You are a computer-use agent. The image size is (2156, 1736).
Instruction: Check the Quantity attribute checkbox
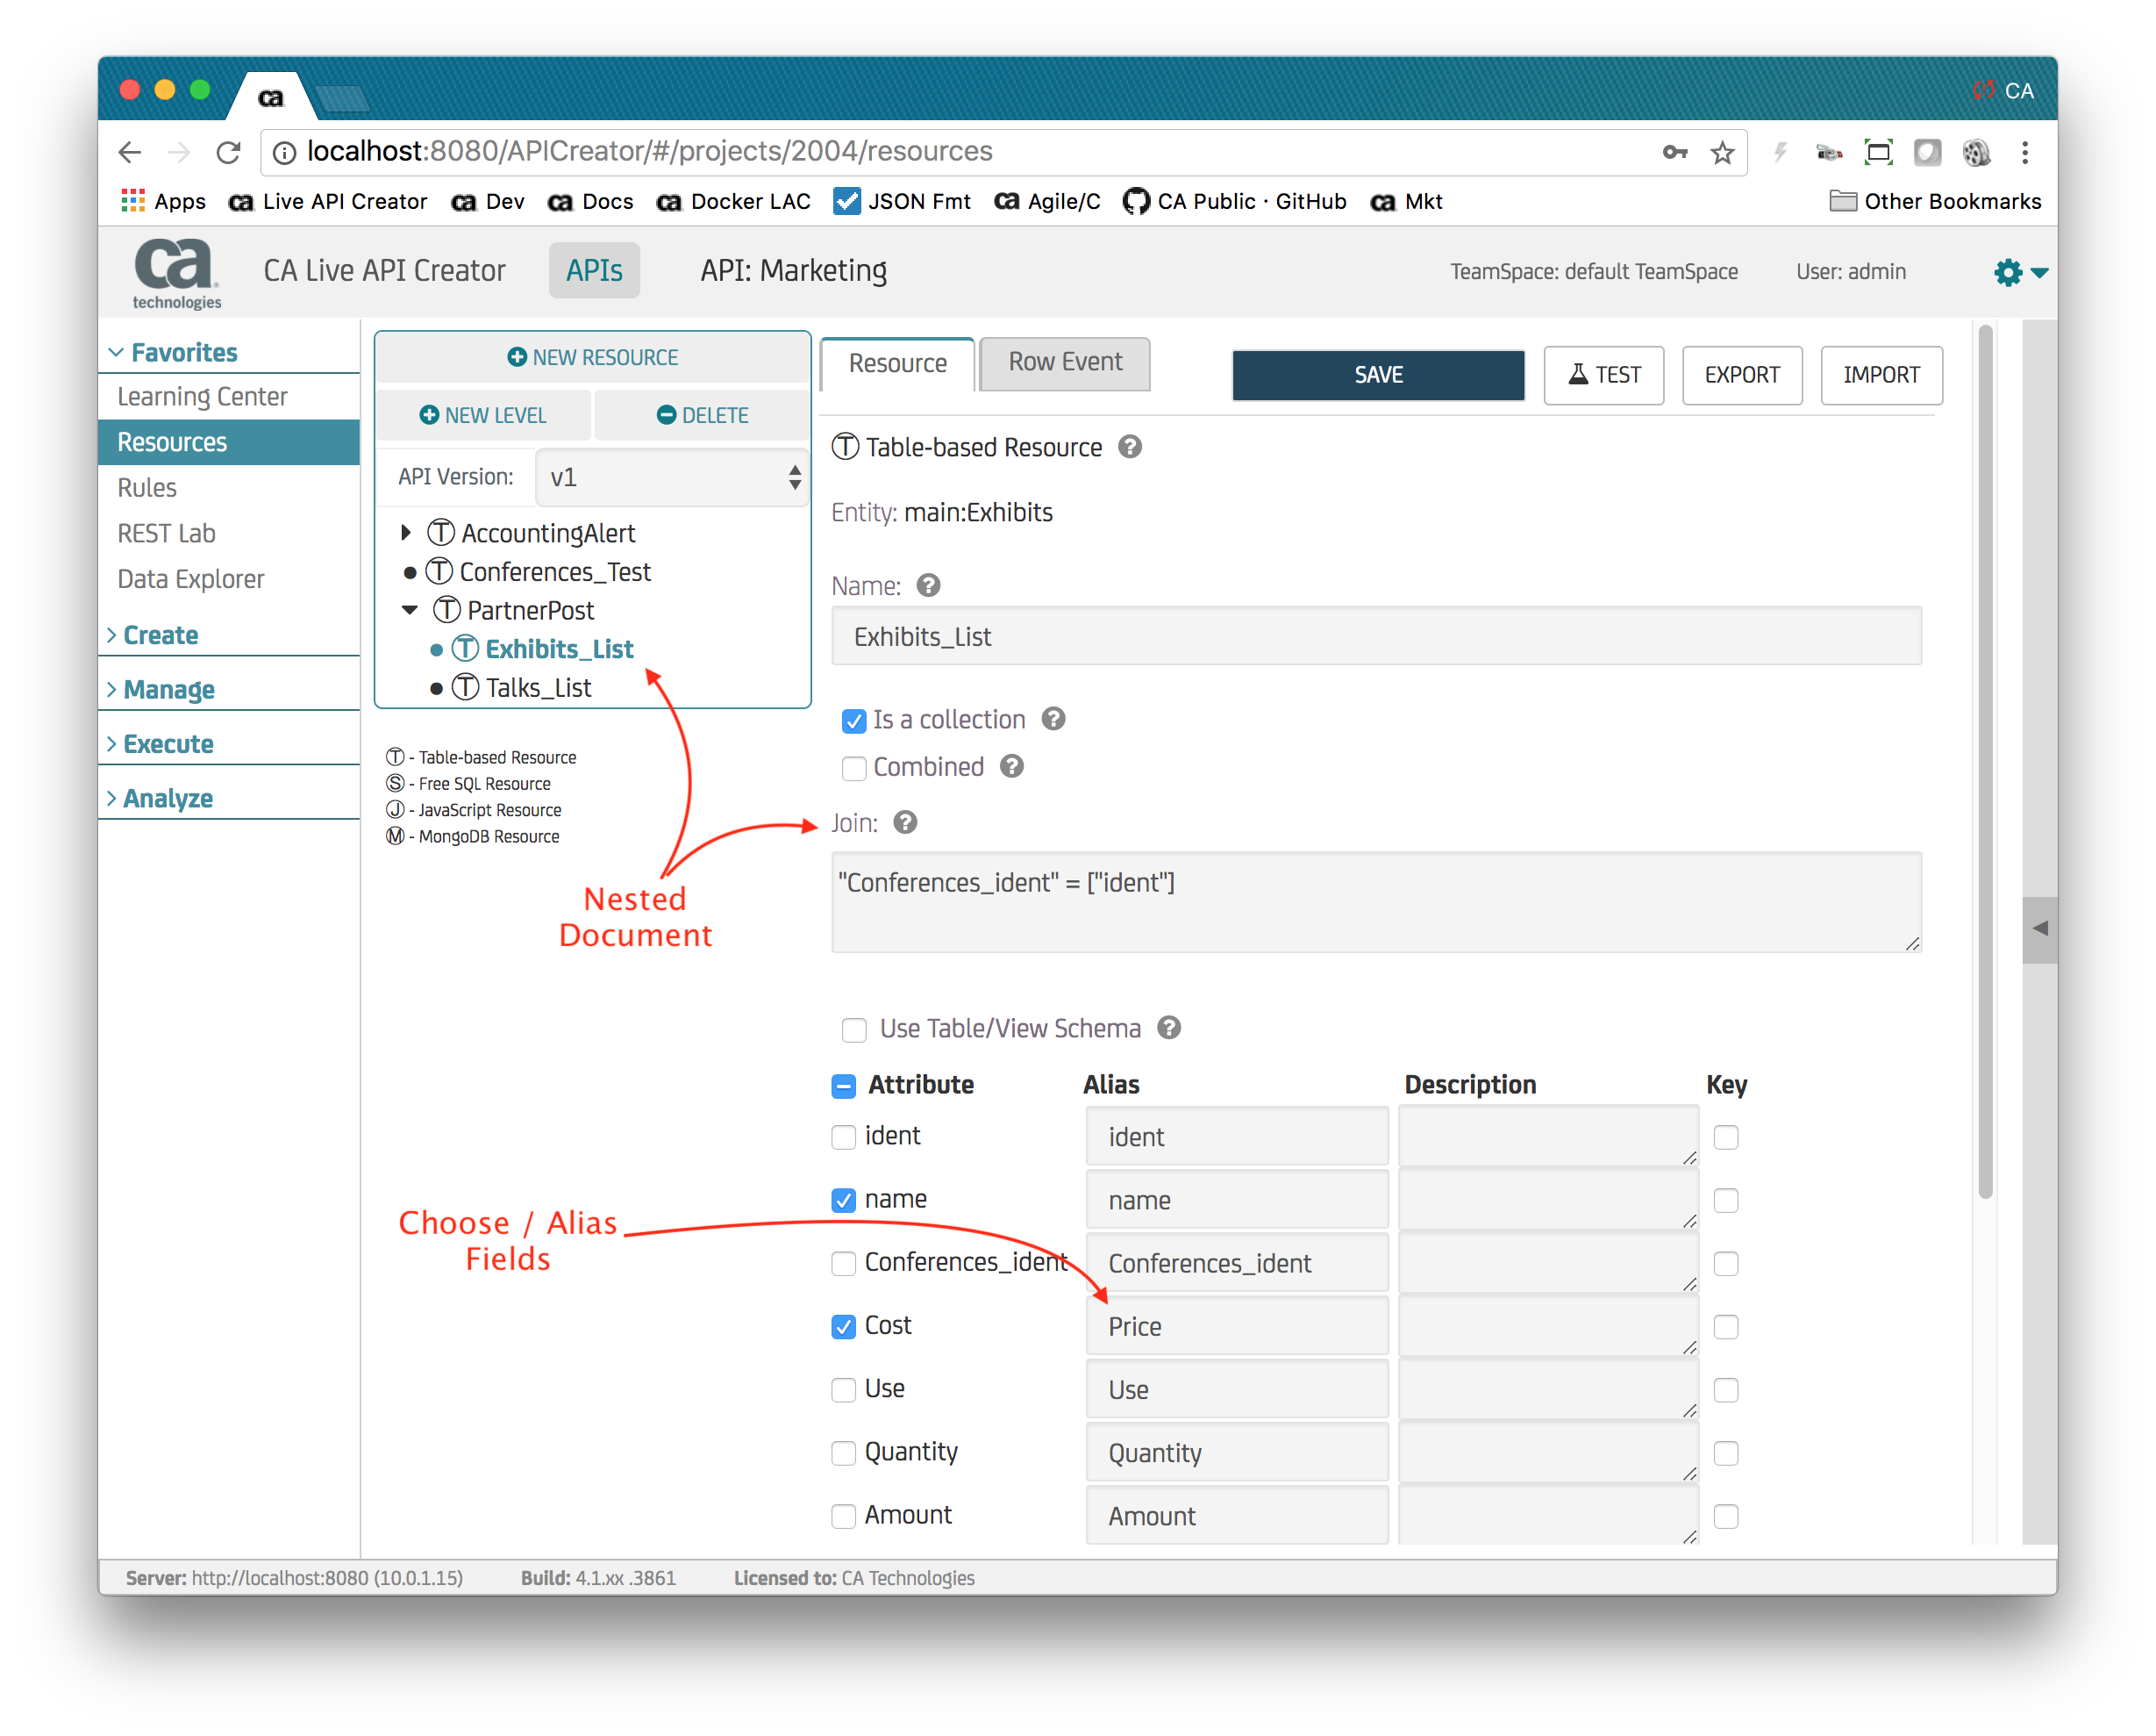[844, 1453]
